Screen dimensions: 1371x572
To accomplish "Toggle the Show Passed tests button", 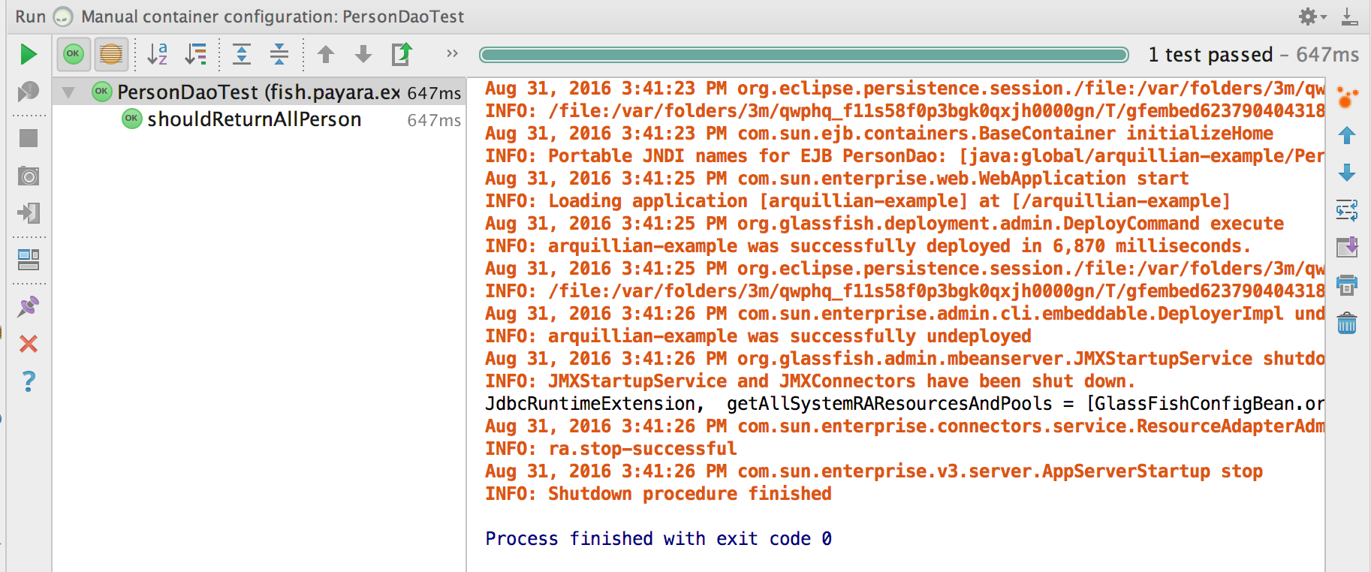I will 73,54.
